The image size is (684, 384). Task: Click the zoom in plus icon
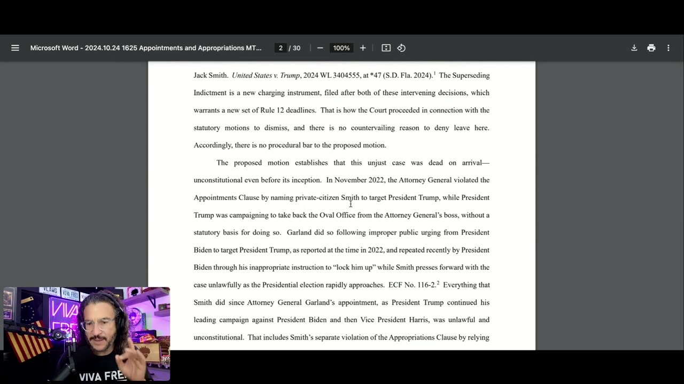[363, 48]
